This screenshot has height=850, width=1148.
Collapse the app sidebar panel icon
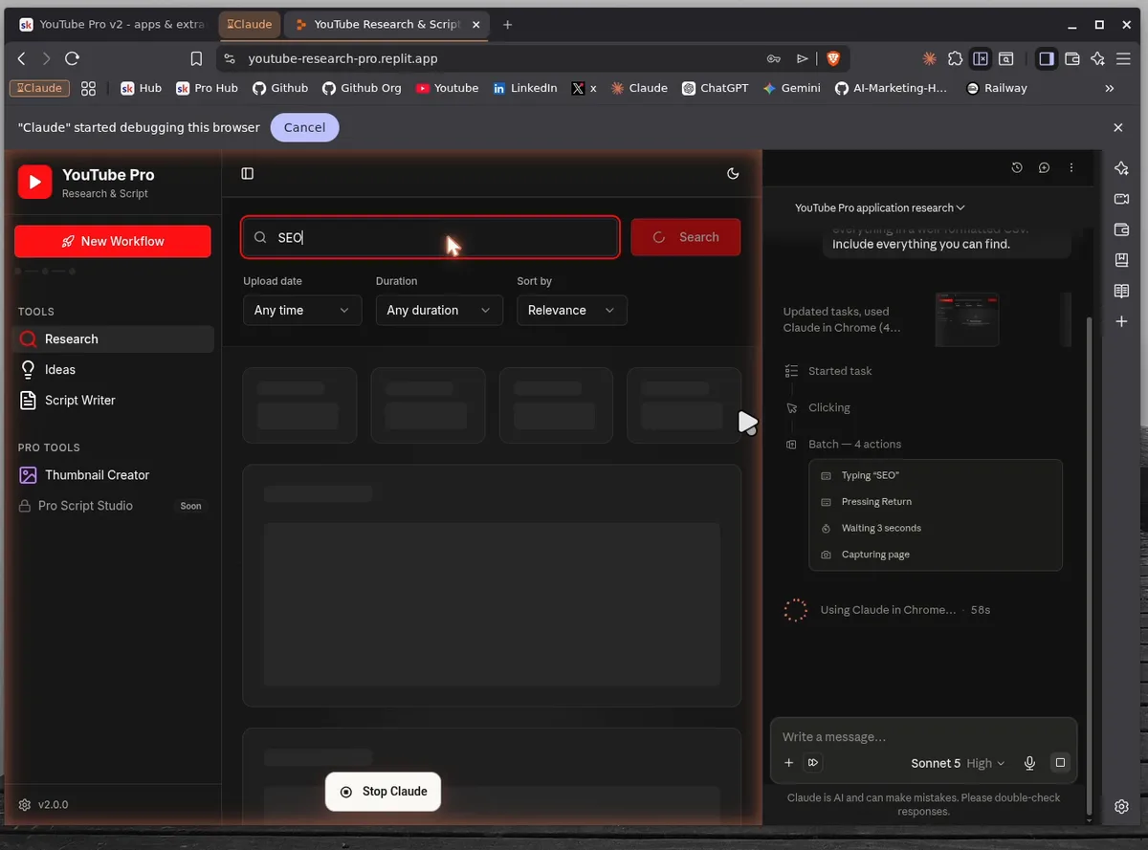pos(248,173)
